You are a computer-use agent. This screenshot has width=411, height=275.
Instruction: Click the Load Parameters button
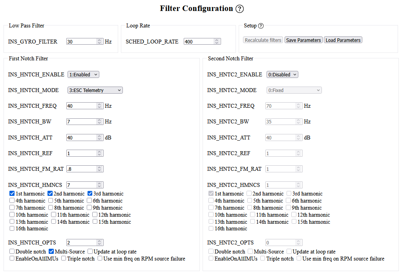click(343, 40)
